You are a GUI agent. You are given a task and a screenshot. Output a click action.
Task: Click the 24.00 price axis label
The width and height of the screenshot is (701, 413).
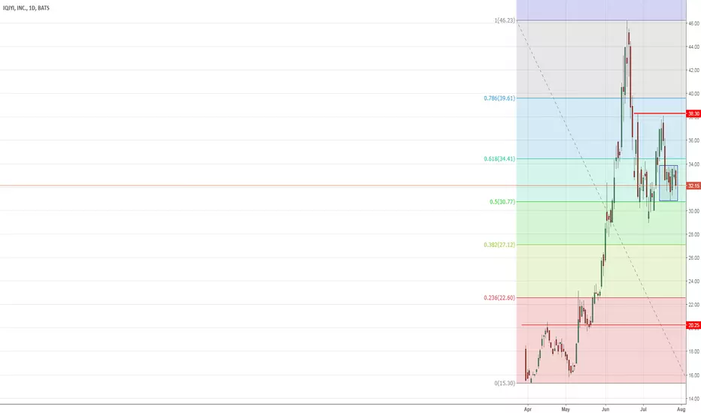[x=693, y=282]
